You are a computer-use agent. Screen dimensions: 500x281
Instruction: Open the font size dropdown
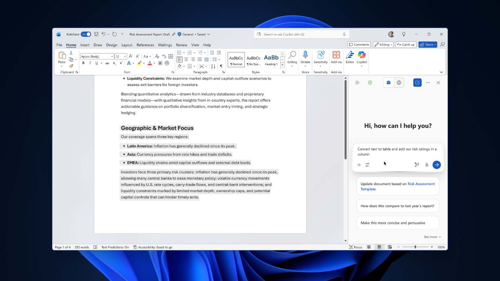pyautogui.click(x=125, y=57)
